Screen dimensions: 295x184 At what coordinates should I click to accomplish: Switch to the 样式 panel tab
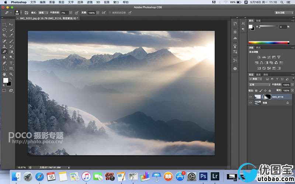pos(258,47)
